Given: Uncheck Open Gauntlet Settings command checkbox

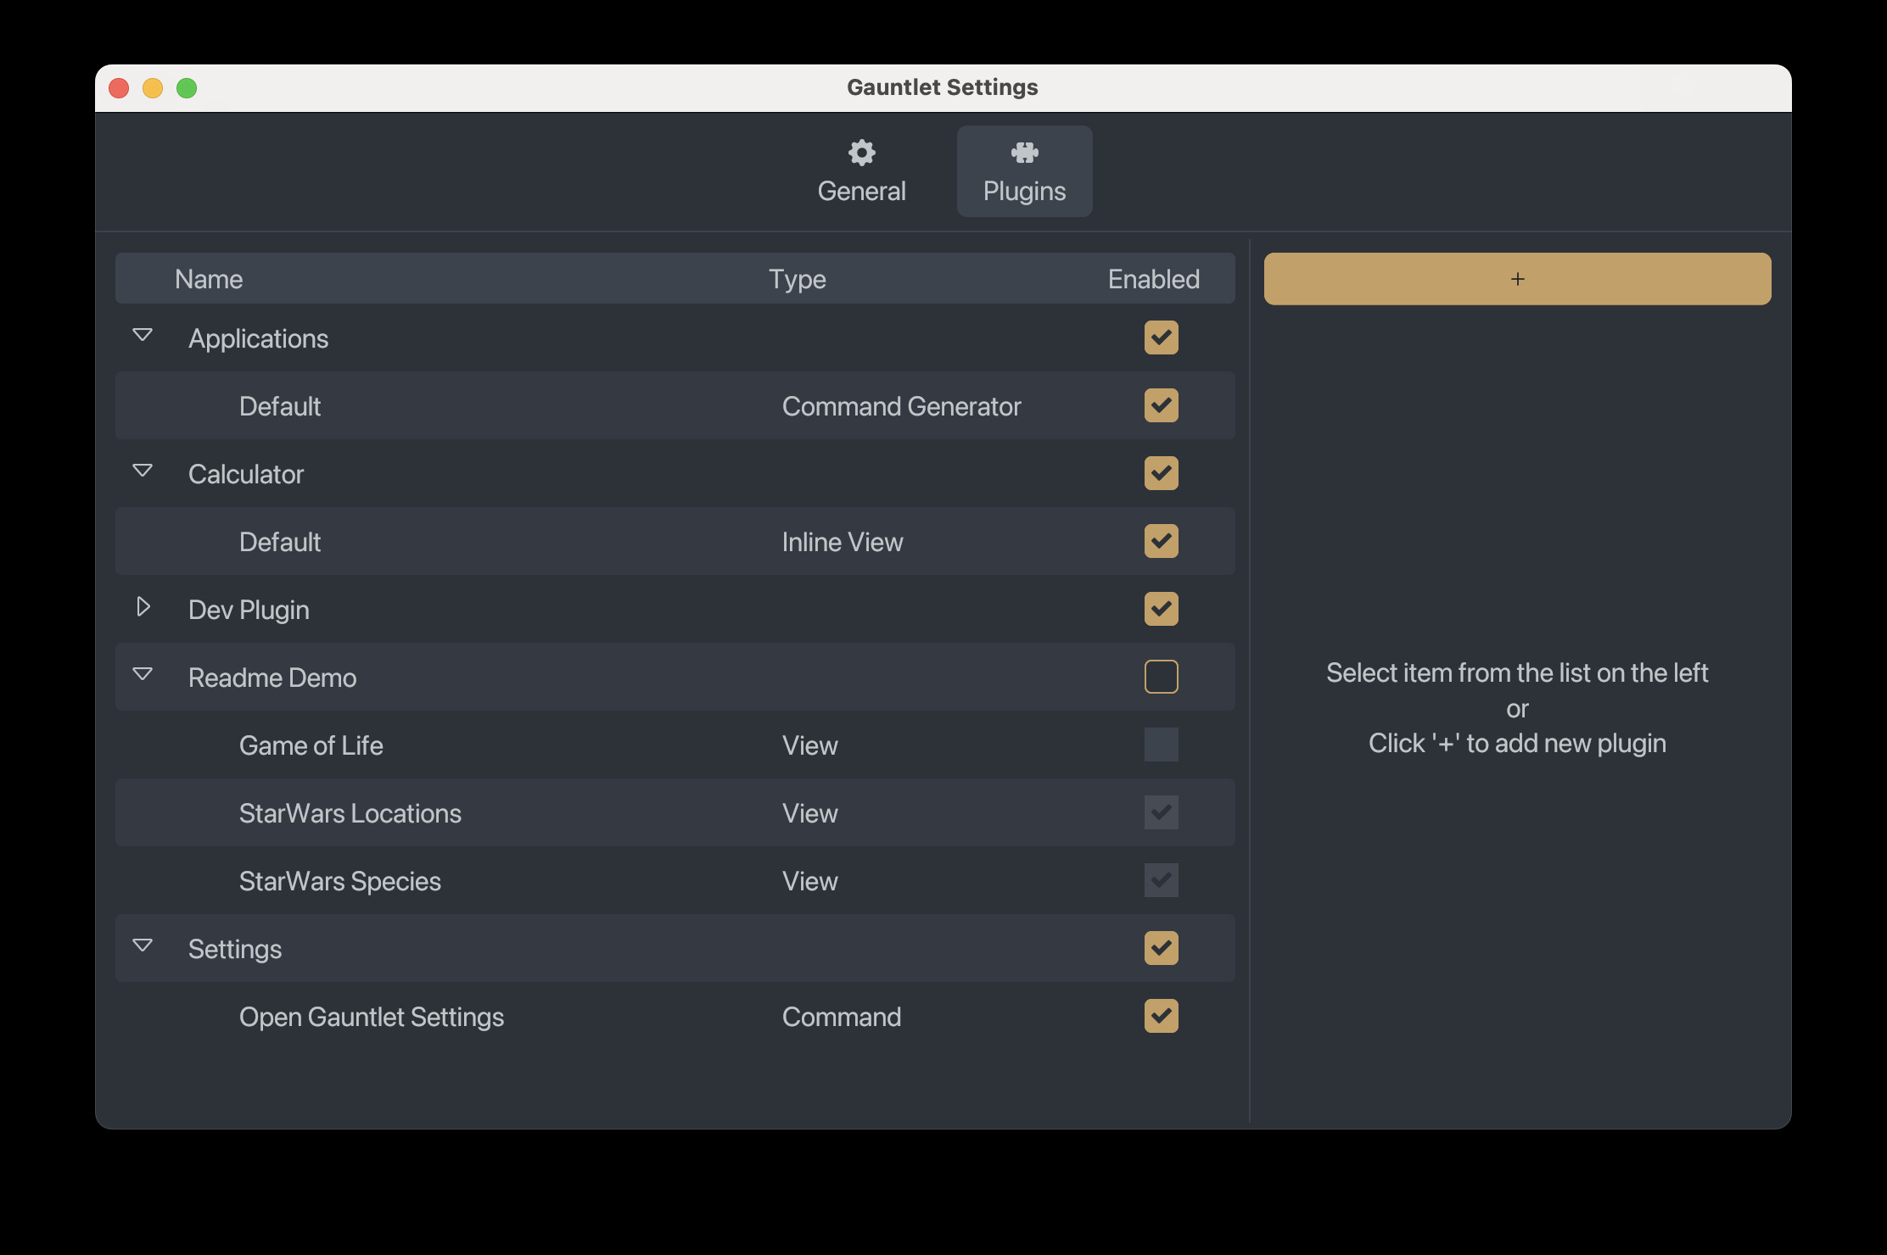Looking at the screenshot, I should (x=1161, y=1016).
